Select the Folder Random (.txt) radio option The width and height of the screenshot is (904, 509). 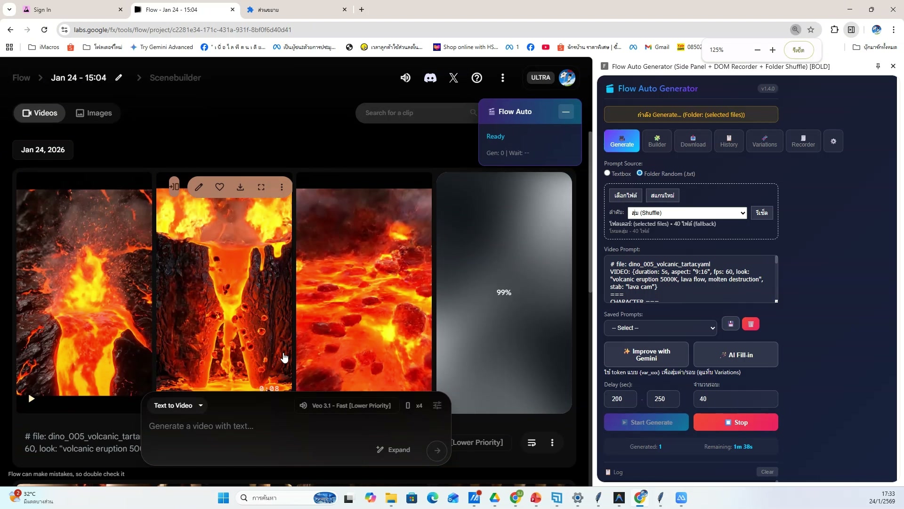(639, 173)
